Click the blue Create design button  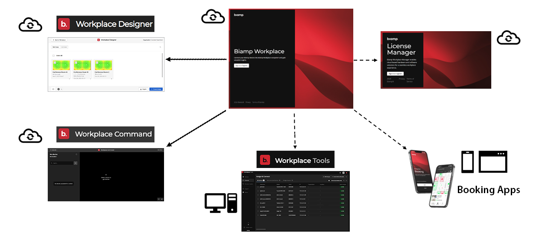click(156, 89)
